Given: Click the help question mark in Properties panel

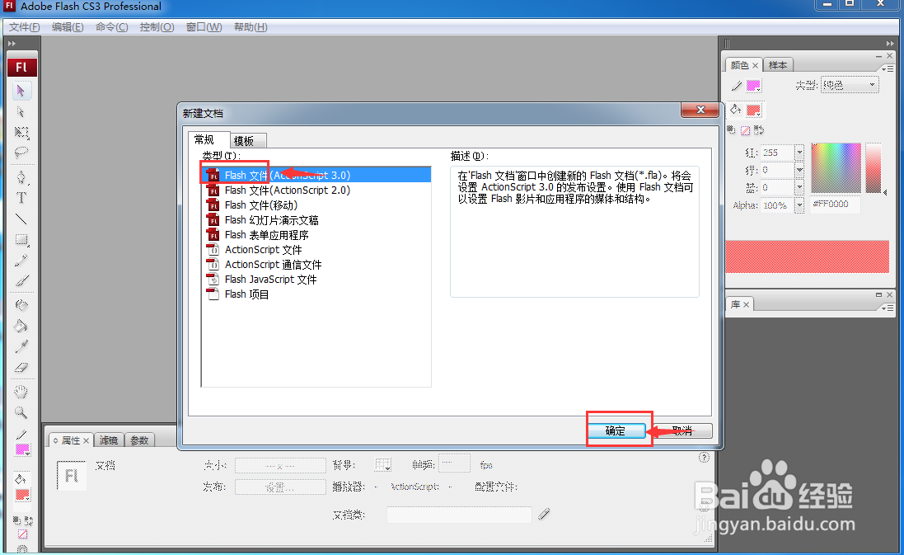Looking at the screenshot, I should point(704,457).
